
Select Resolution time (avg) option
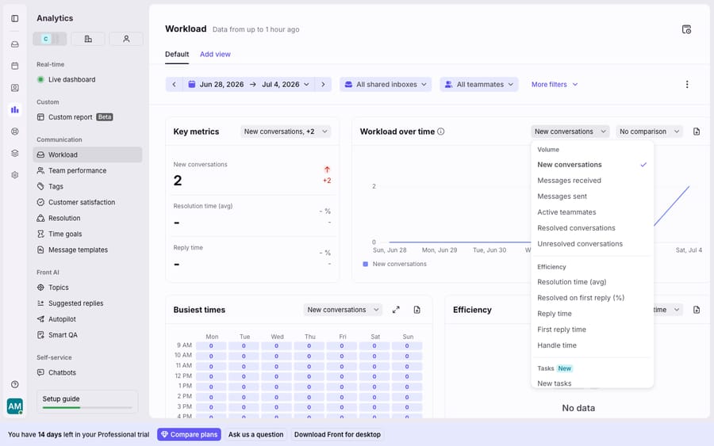click(x=592, y=282)
